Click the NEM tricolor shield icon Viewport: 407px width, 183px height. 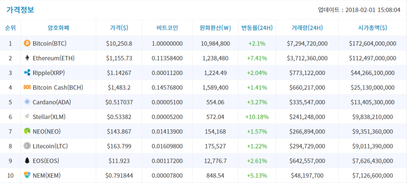coord(27,175)
